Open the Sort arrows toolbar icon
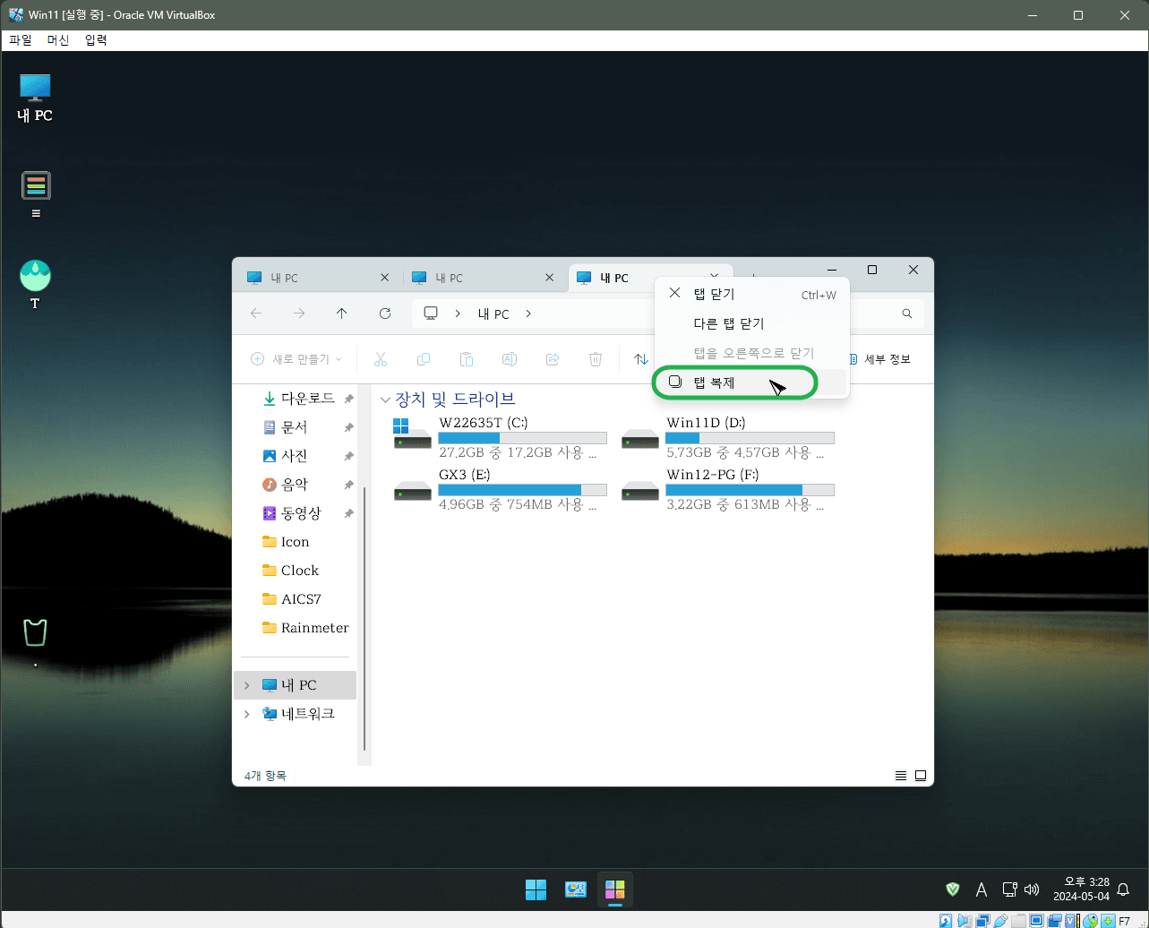The height and width of the screenshot is (928, 1149). pos(641,359)
